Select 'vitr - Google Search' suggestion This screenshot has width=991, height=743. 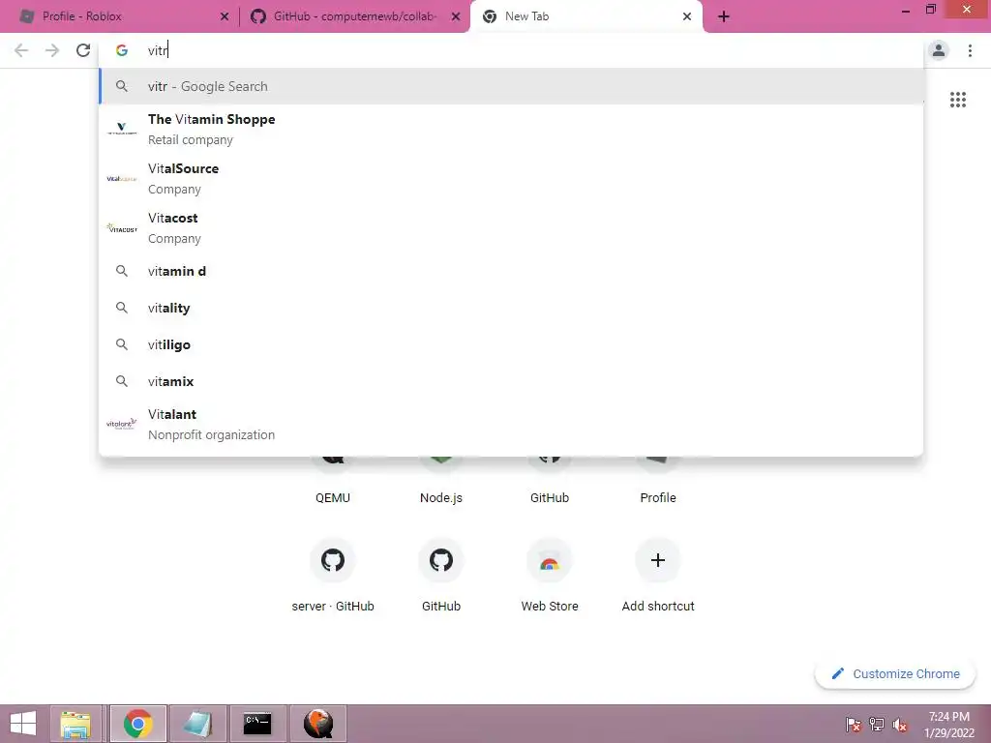click(511, 86)
